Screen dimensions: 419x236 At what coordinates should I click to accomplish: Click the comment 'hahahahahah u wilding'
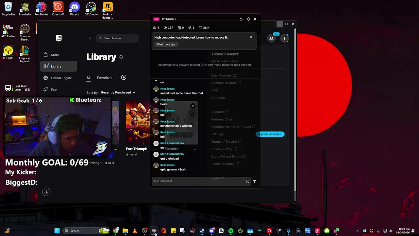(176, 126)
